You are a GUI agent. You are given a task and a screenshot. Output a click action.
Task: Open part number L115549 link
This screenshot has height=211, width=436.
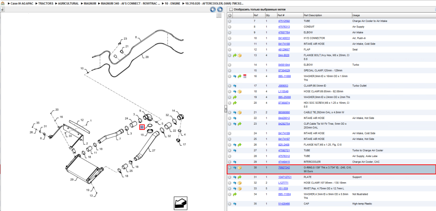coord(283,92)
